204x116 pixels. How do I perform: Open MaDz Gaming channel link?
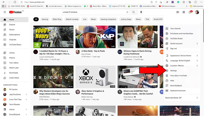(x=87, y=97)
